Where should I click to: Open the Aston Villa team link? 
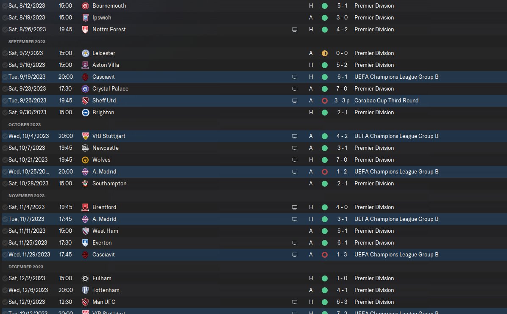(106, 65)
